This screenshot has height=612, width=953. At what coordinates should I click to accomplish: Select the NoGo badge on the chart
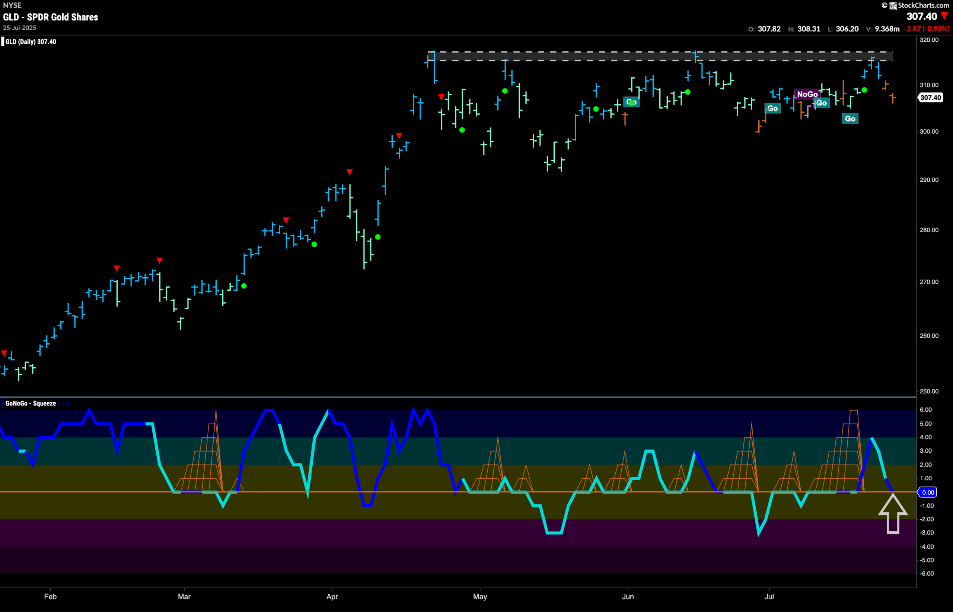(x=807, y=94)
